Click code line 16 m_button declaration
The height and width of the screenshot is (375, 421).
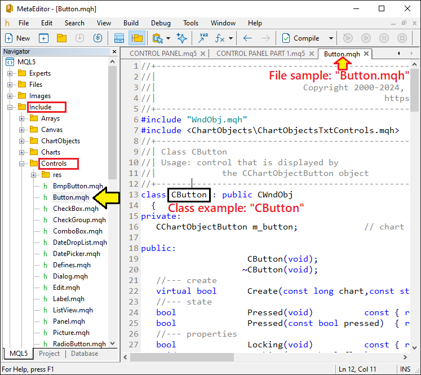pyautogui.click(x=227, y=227)
